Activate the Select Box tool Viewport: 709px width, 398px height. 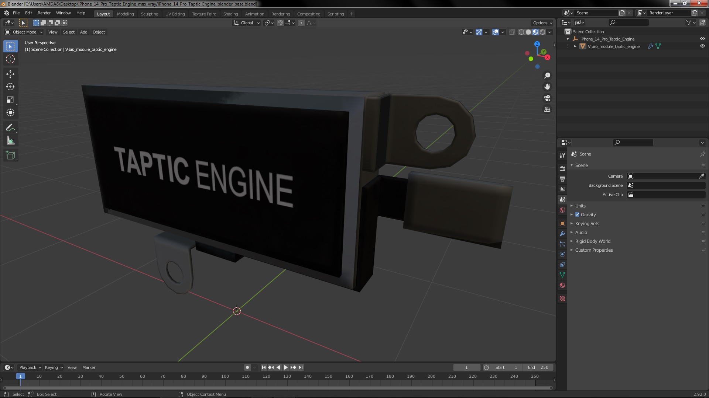pos(10,46)
